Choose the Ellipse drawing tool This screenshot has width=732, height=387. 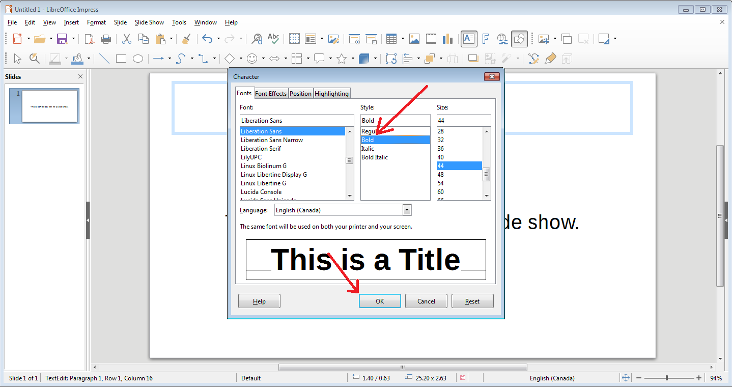(138, 59)
